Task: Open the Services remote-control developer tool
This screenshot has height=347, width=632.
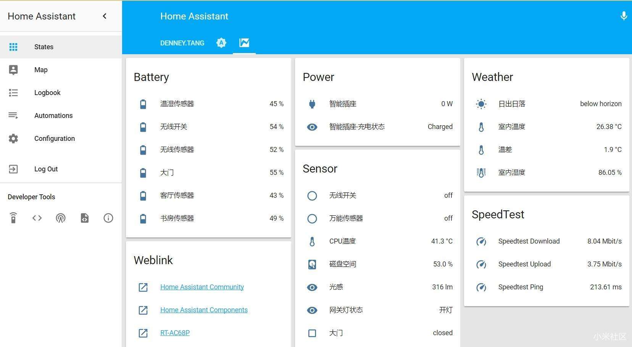Action: tap(13, 218)
